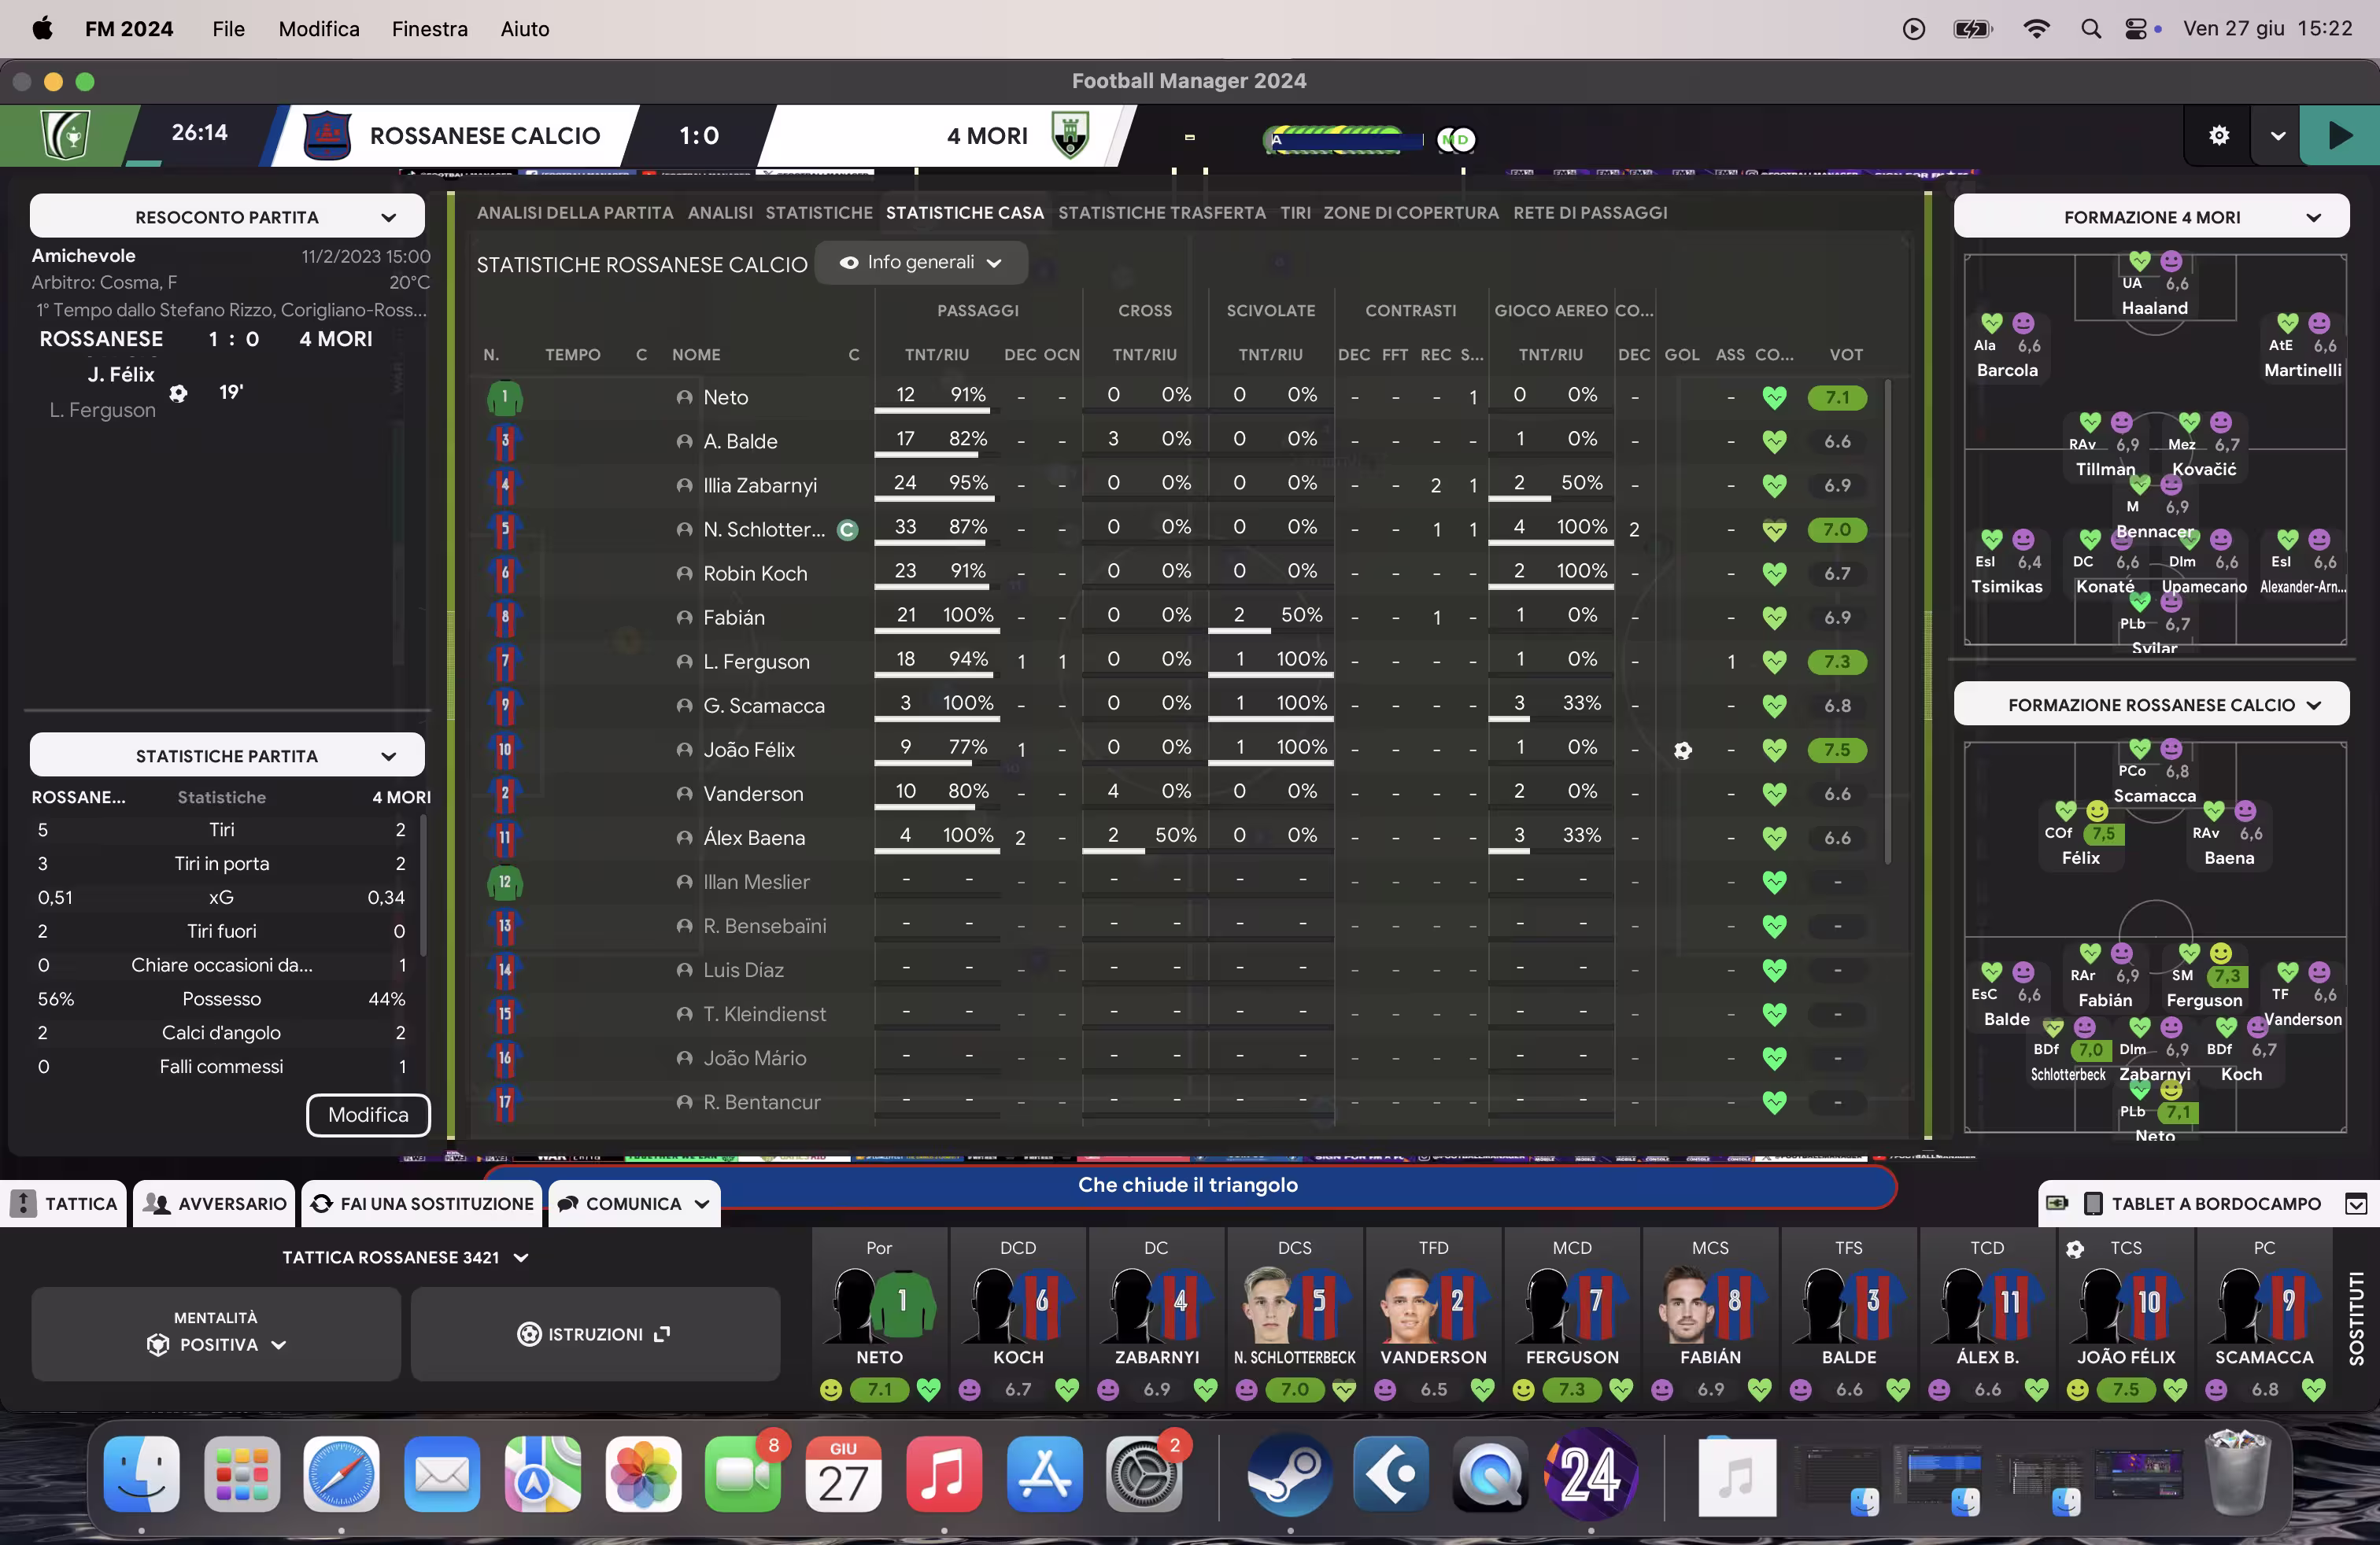Click the competition logo beside the match clock
This screenshot has width=2380, height=1545.
pos(65,135)
